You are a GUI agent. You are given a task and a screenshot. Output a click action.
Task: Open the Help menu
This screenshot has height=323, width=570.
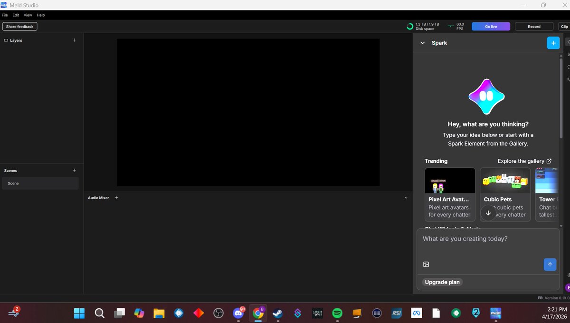tap(41, 15)
